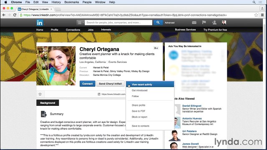Click the LinkedIn logo icon
The image size is (267, 150).
[x=40, y=22]
